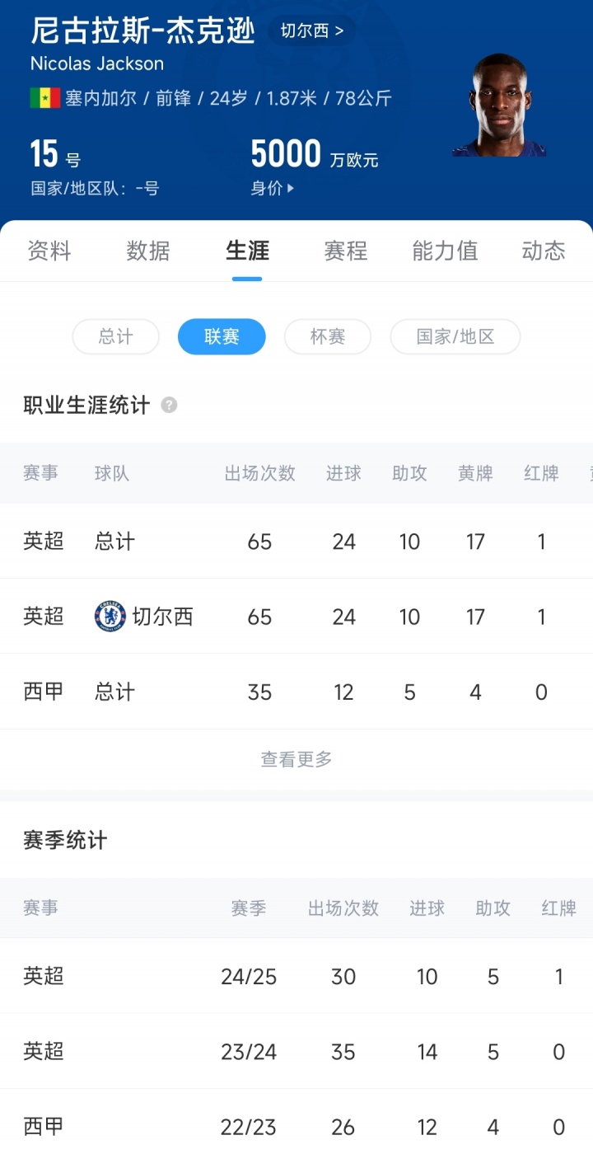Click the Chelsea club badge icon
Screen dimensions: 593x1154
tap(110, 617)
